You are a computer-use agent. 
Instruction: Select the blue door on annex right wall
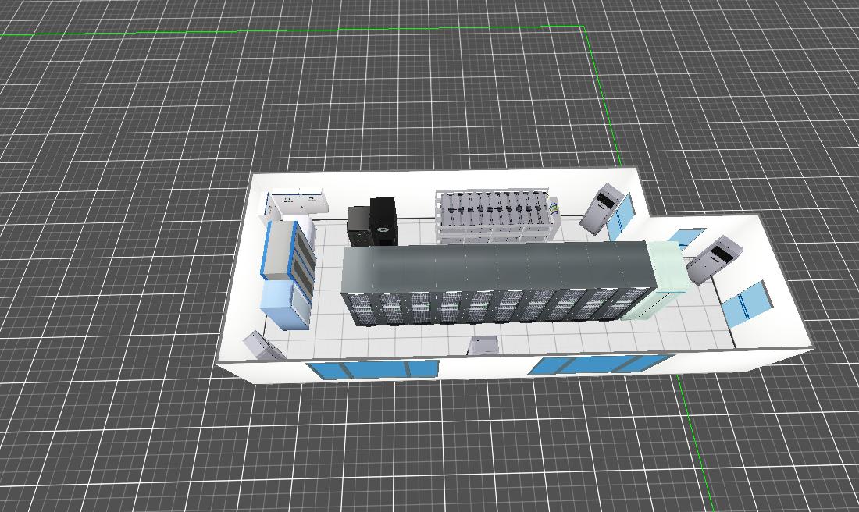(x=746, y=304)
